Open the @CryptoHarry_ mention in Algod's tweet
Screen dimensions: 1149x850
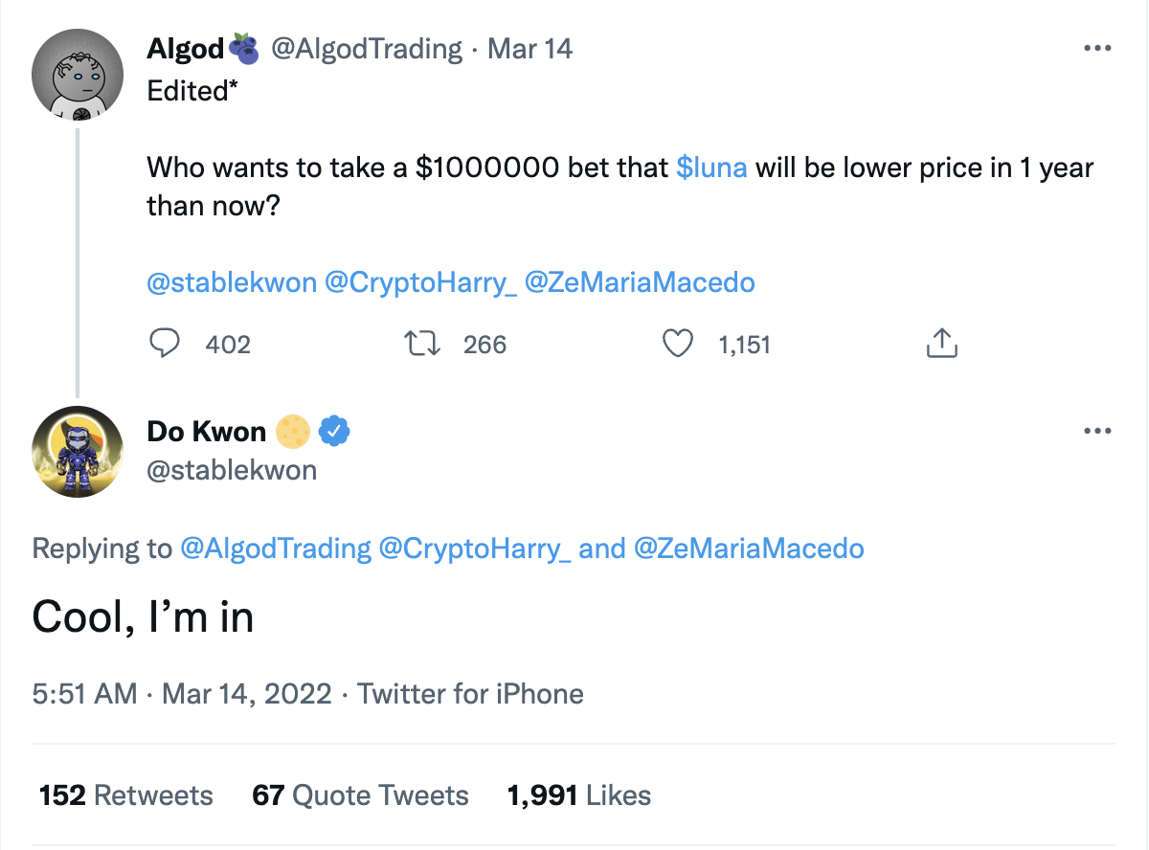click(x=421, y=282)
